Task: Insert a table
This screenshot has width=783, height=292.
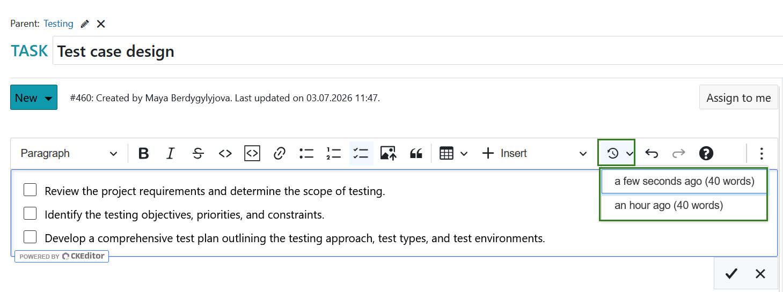Action: point(447,153)
